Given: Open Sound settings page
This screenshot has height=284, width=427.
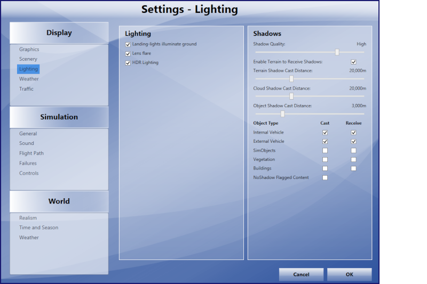Looking at the screenshot, I should click(x=27, y=143).
